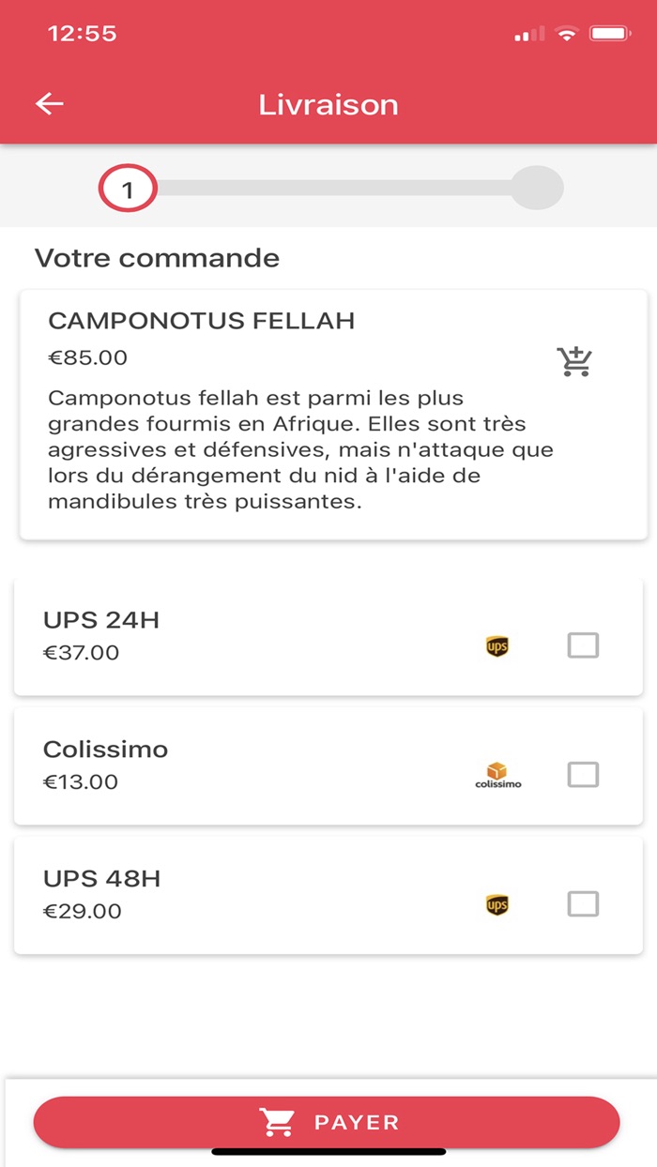The height and width of the screenshot is (1167, 657).
Task: Tap the back arrow icon
Action: click(50, 104)
